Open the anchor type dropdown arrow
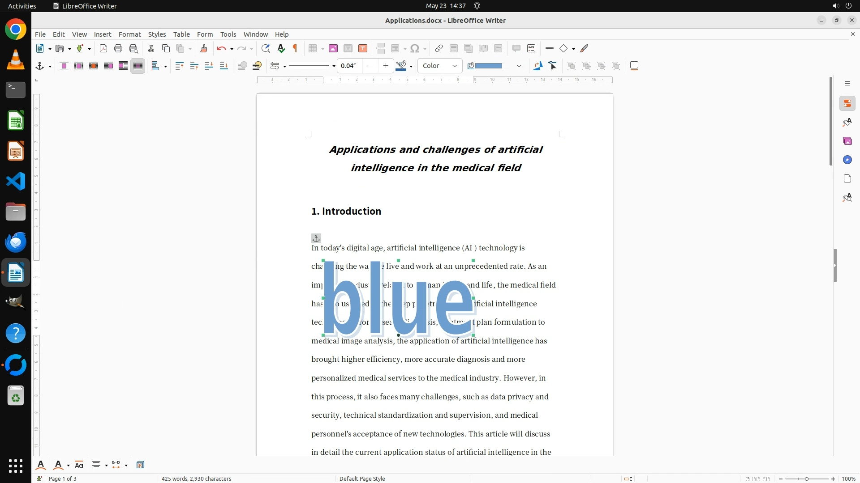Viewport: 860px width, 483px height. [50, 66]
